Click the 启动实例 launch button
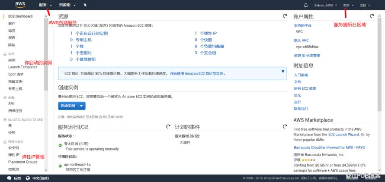Viewport: 385px width, 182px height. (68, 106)
